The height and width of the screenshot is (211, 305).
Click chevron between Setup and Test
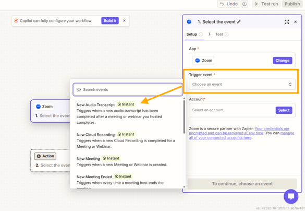209,34
